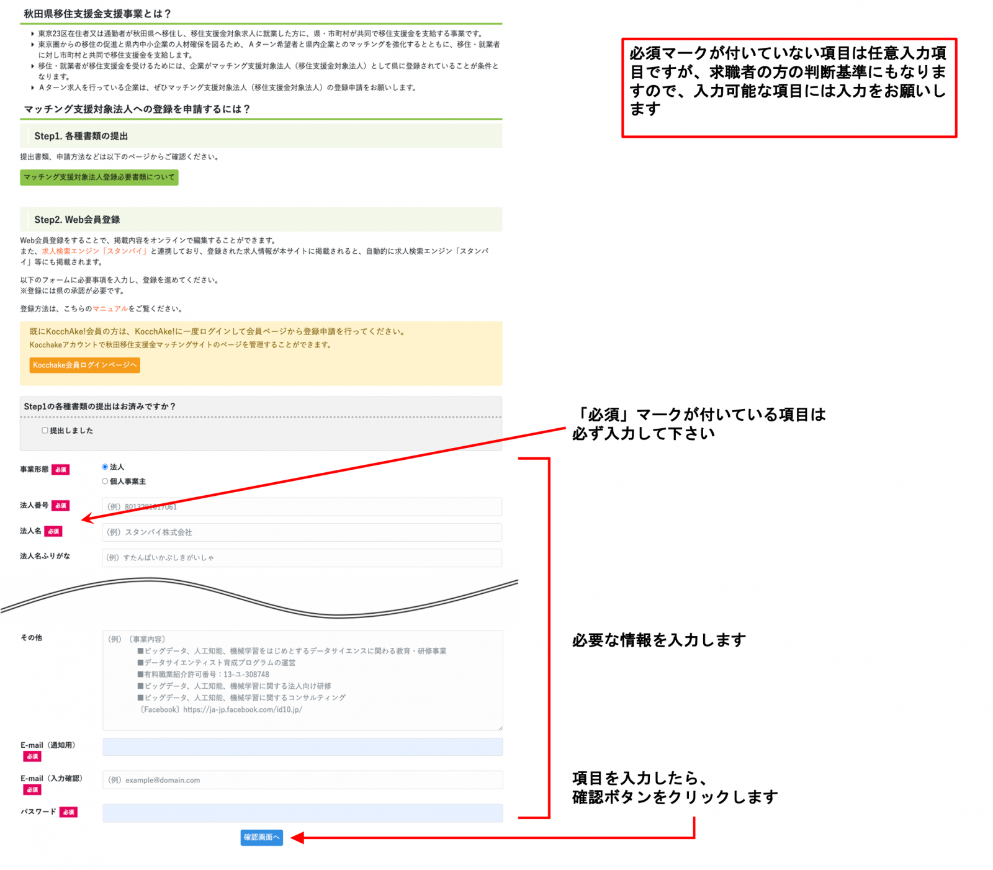The height and width of the screenshot is (870, 993).
Task: Click the 必須 badge under E-mail（通知用）
Action: 32,756
